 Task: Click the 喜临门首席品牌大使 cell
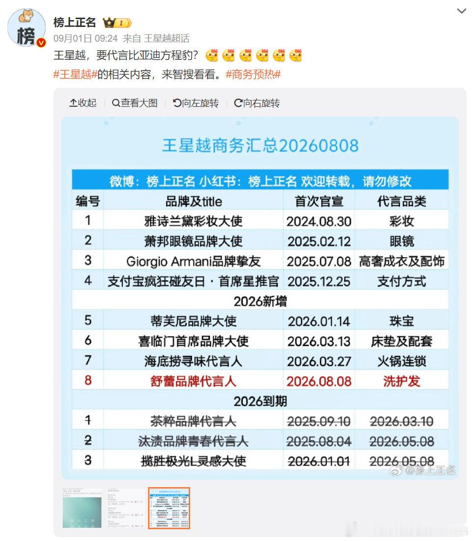pyautogui.click(x=193, y=341)
